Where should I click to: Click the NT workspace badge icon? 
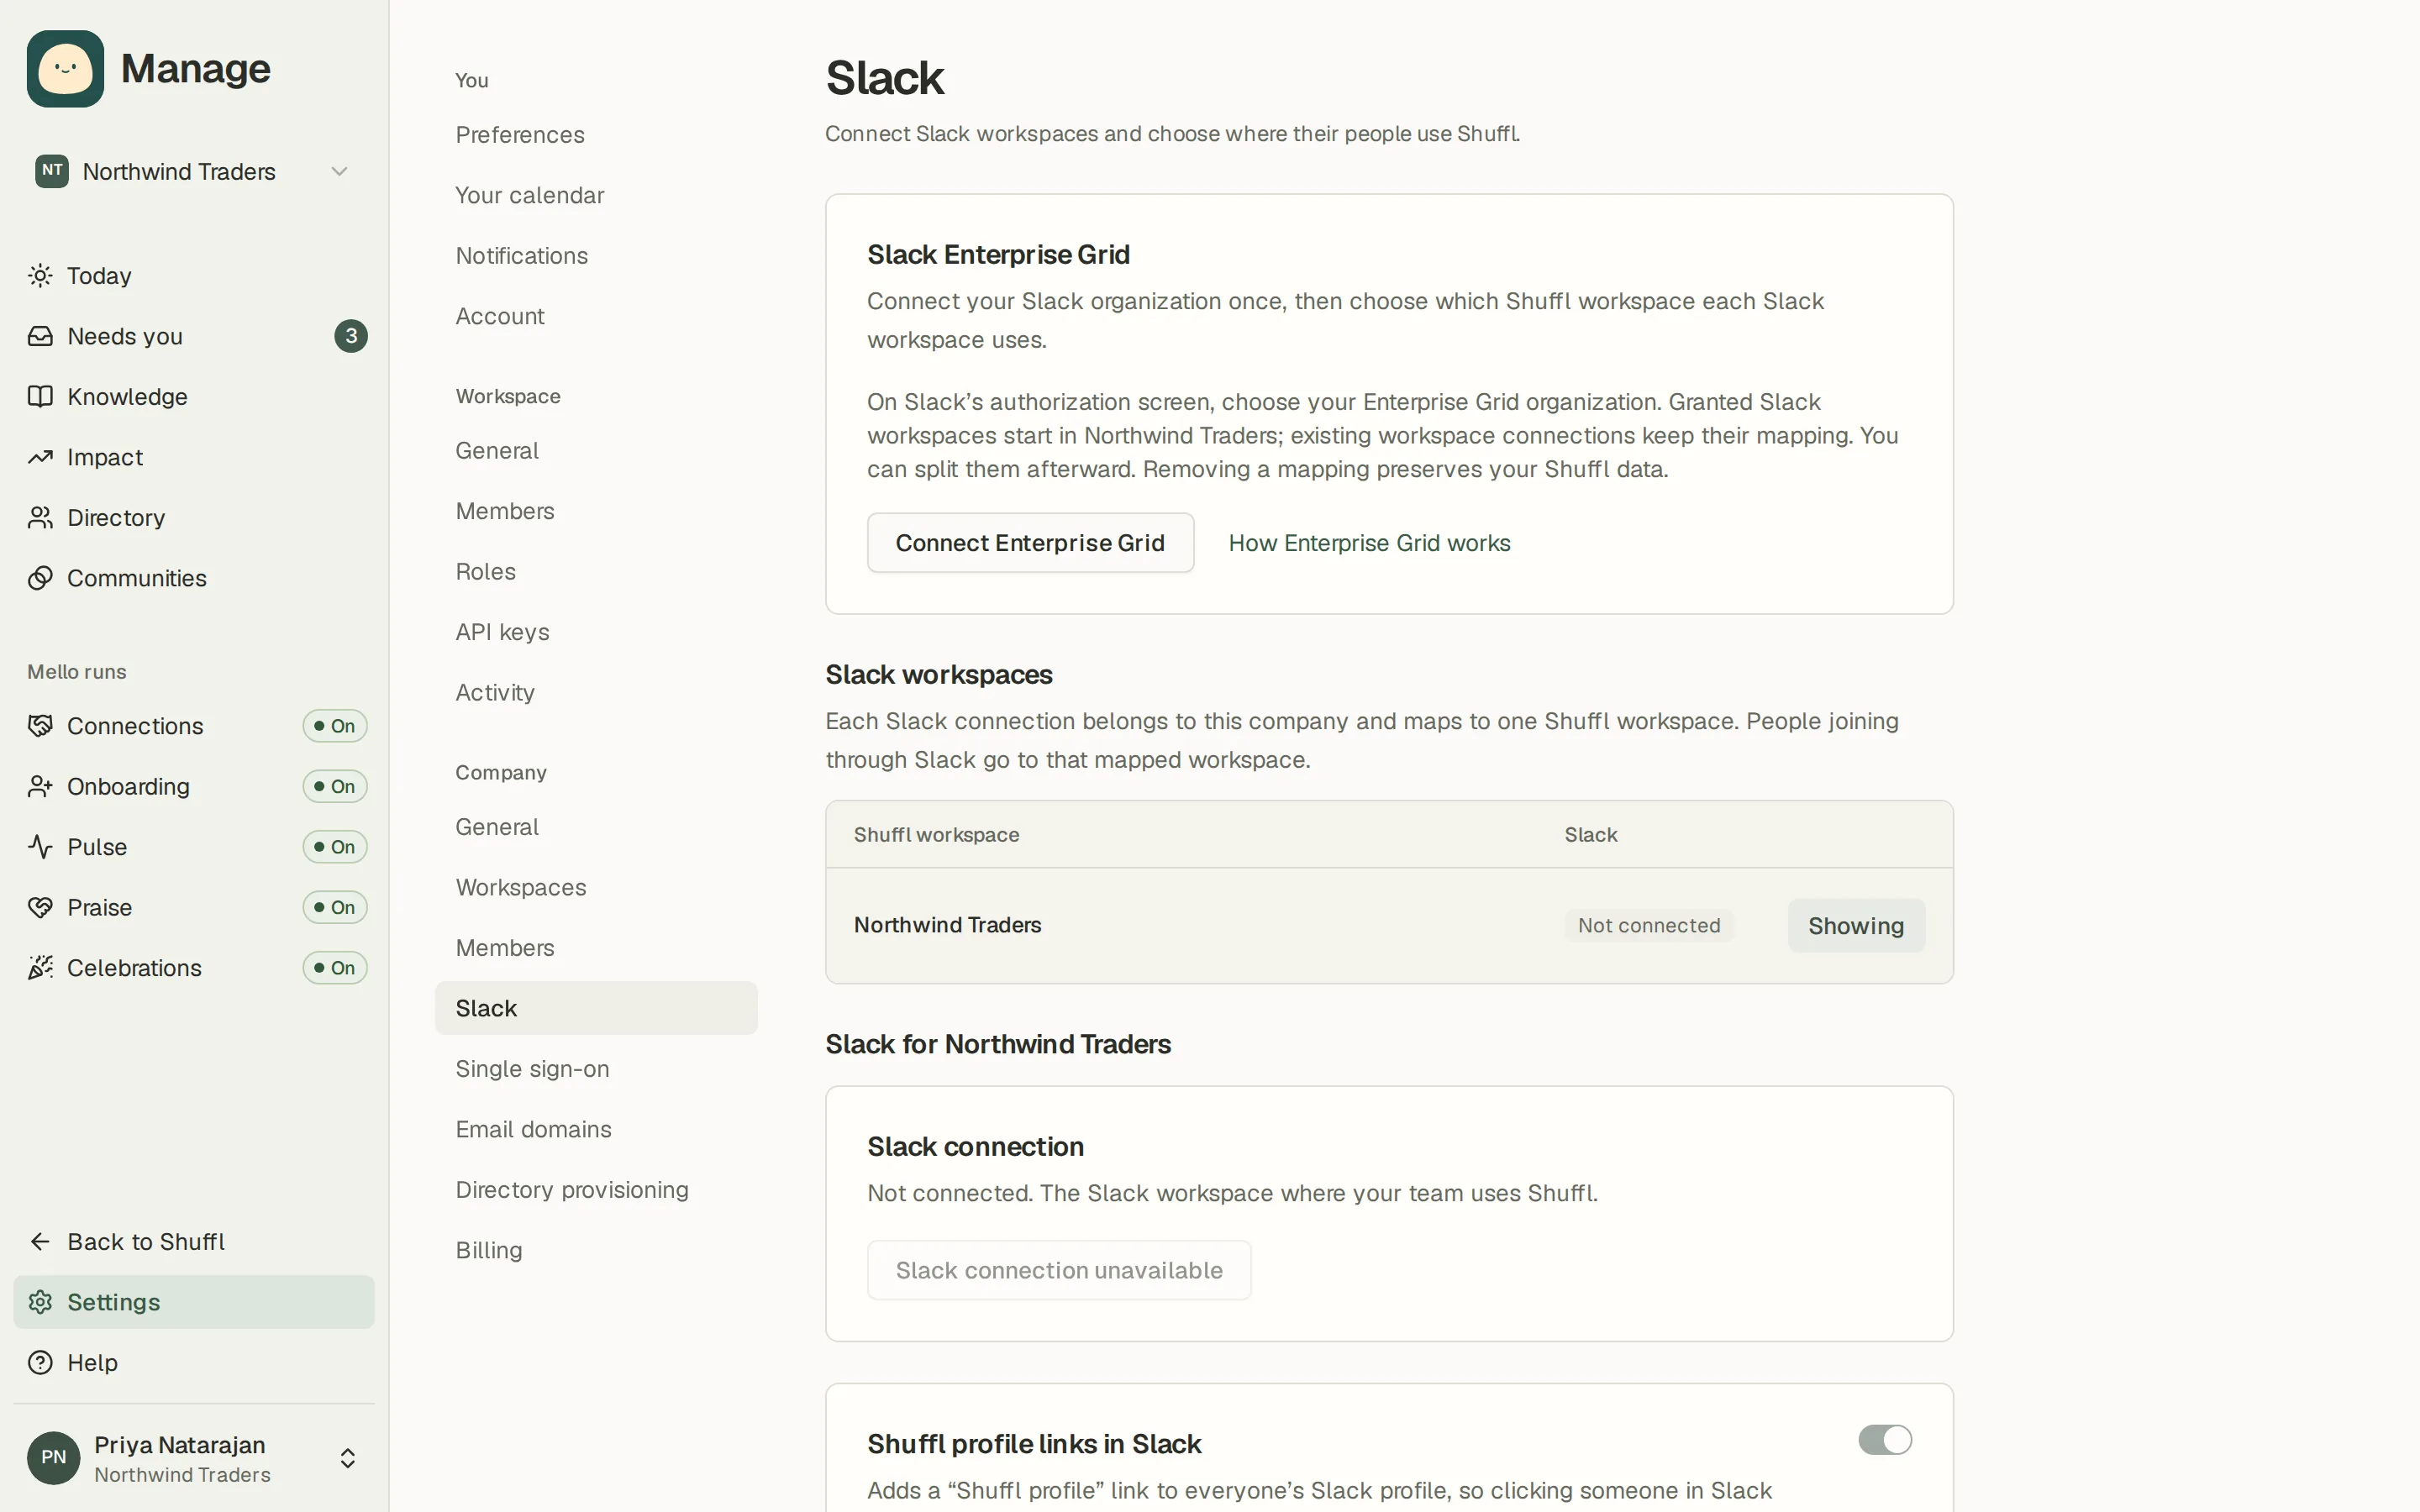(52, 171)
